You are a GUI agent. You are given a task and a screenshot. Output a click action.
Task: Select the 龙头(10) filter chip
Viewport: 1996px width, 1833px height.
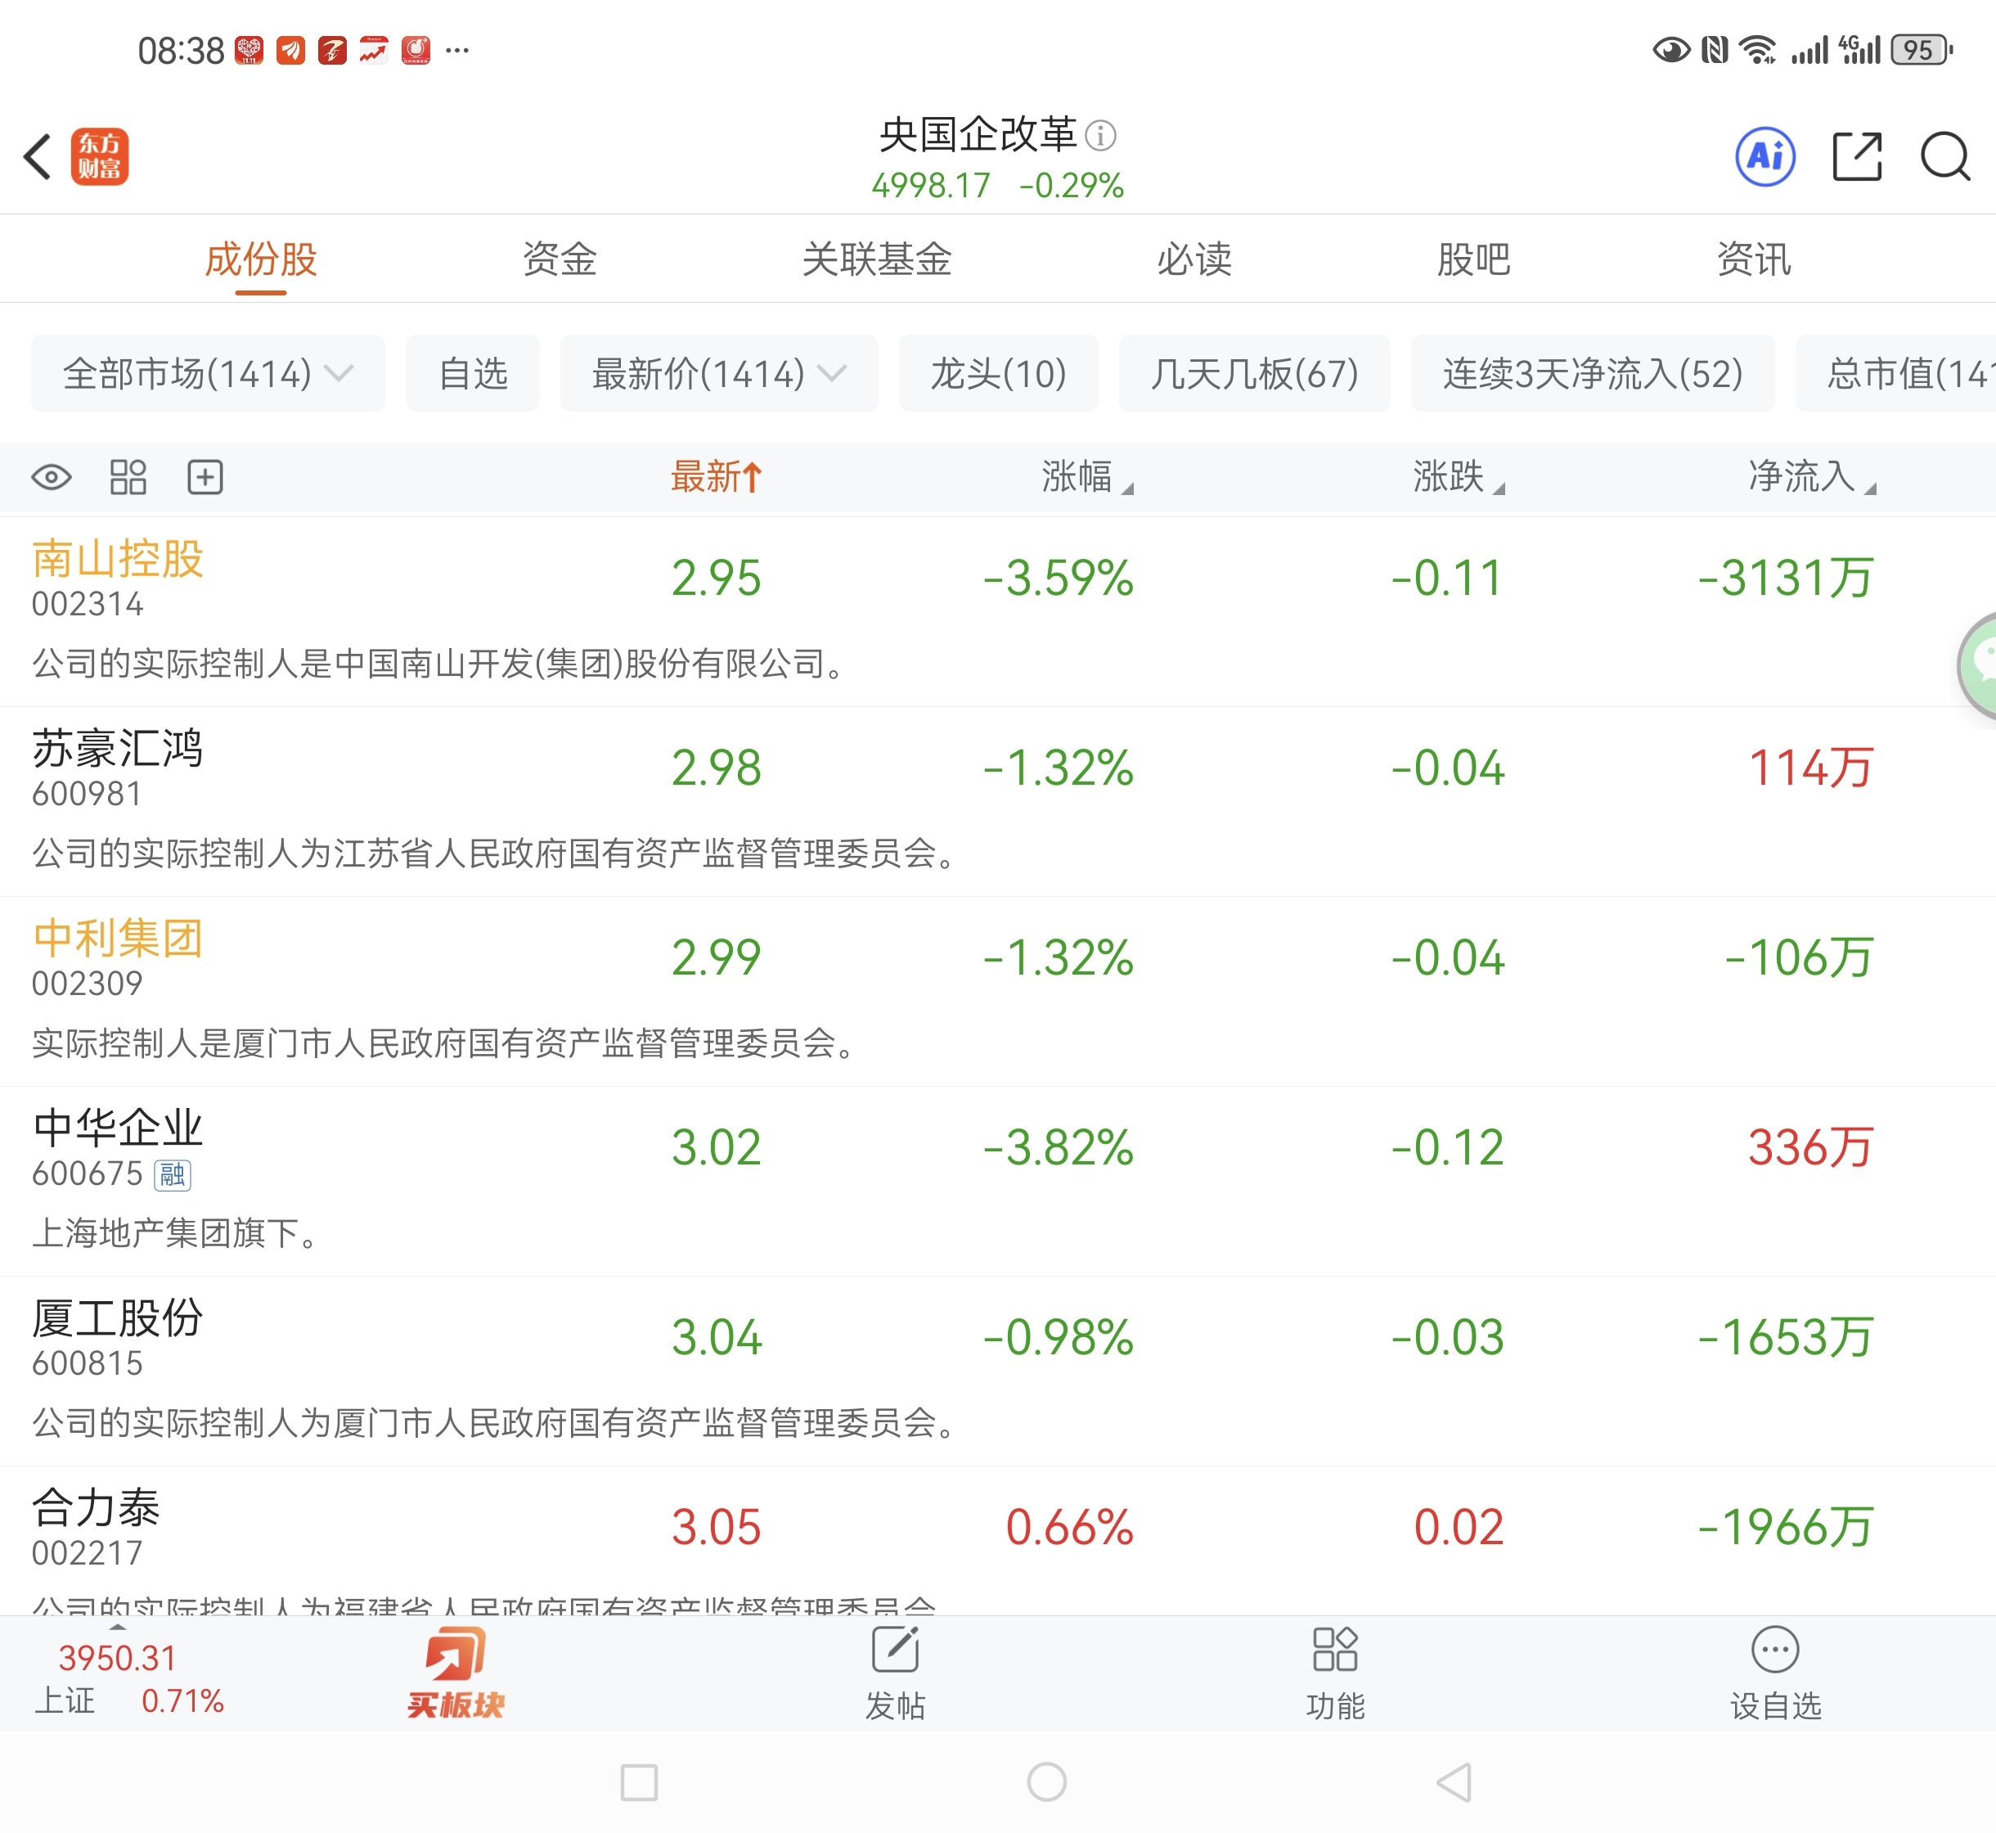coord(997,374)
